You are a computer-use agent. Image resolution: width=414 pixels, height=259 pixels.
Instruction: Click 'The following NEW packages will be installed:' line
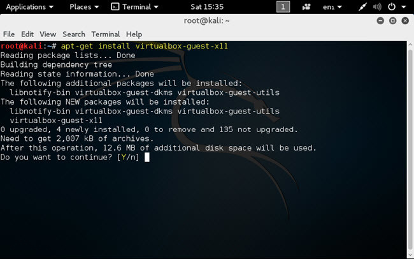(105, 102)
